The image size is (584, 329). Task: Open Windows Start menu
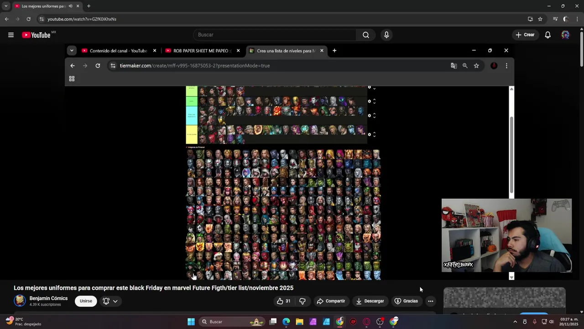tap(191, 322)
